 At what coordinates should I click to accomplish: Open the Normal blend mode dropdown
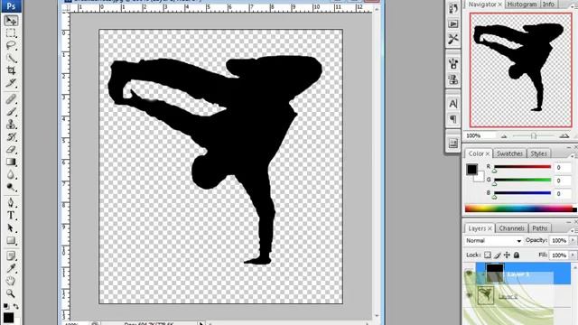[x=493, y=241]
